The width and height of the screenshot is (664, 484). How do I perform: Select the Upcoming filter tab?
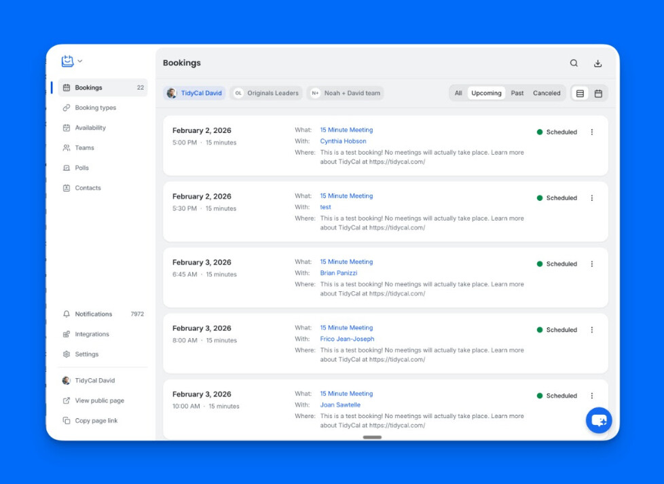(x=486, y=93)
